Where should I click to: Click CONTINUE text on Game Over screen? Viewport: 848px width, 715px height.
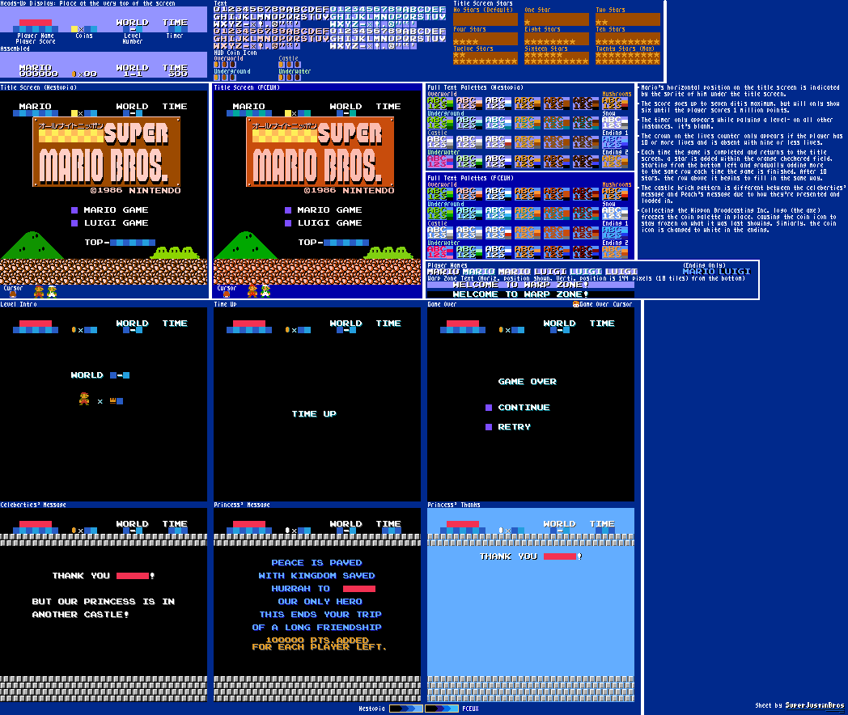click(x=524, y=408)
